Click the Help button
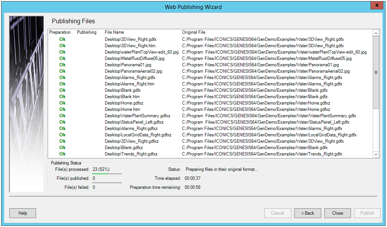Viewport: 387px width, 227px height. point(23,213)
